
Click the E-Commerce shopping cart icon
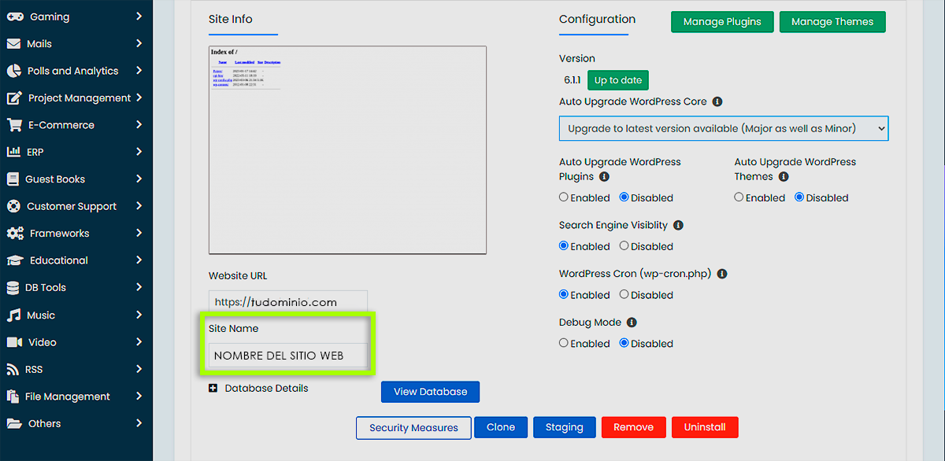coord(14,125)
